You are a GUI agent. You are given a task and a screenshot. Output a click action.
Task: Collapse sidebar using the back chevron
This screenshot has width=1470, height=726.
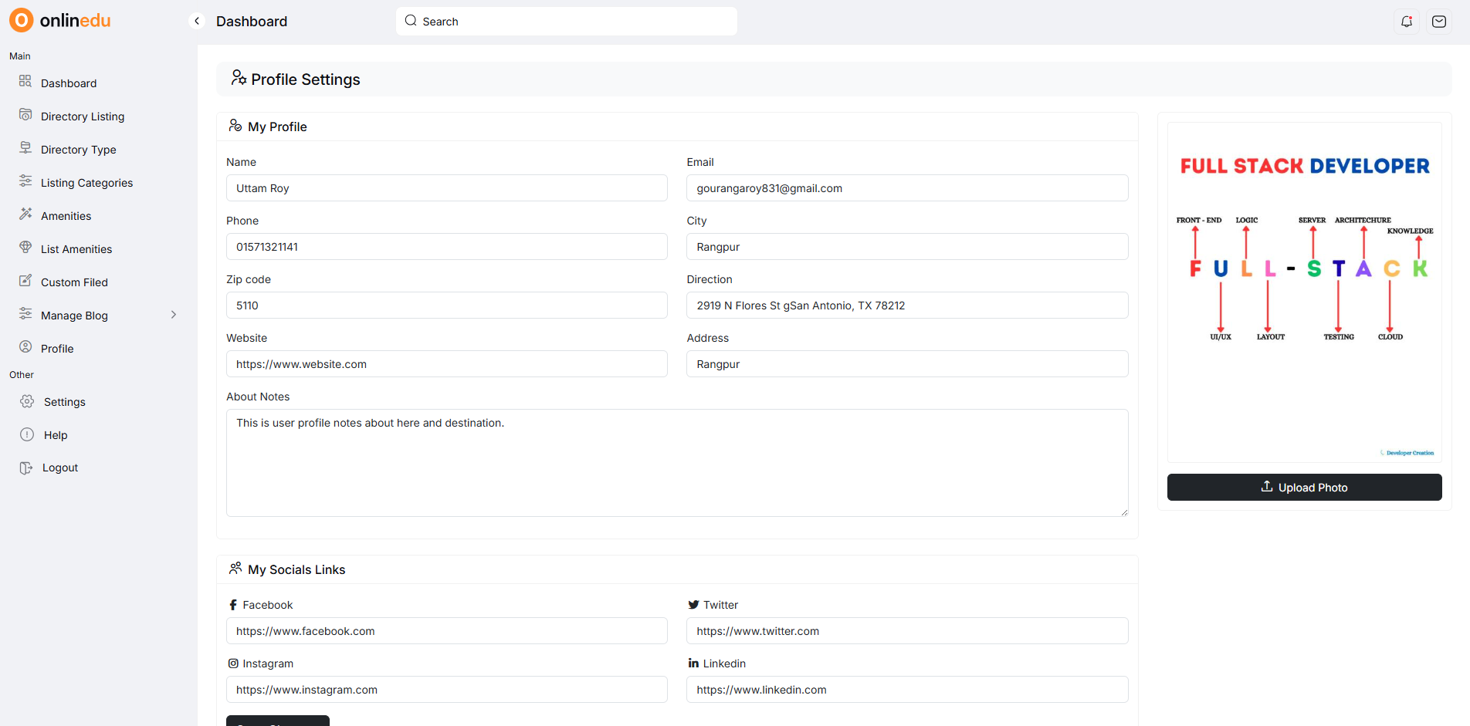pyautogui.click(x=197, y=21)
